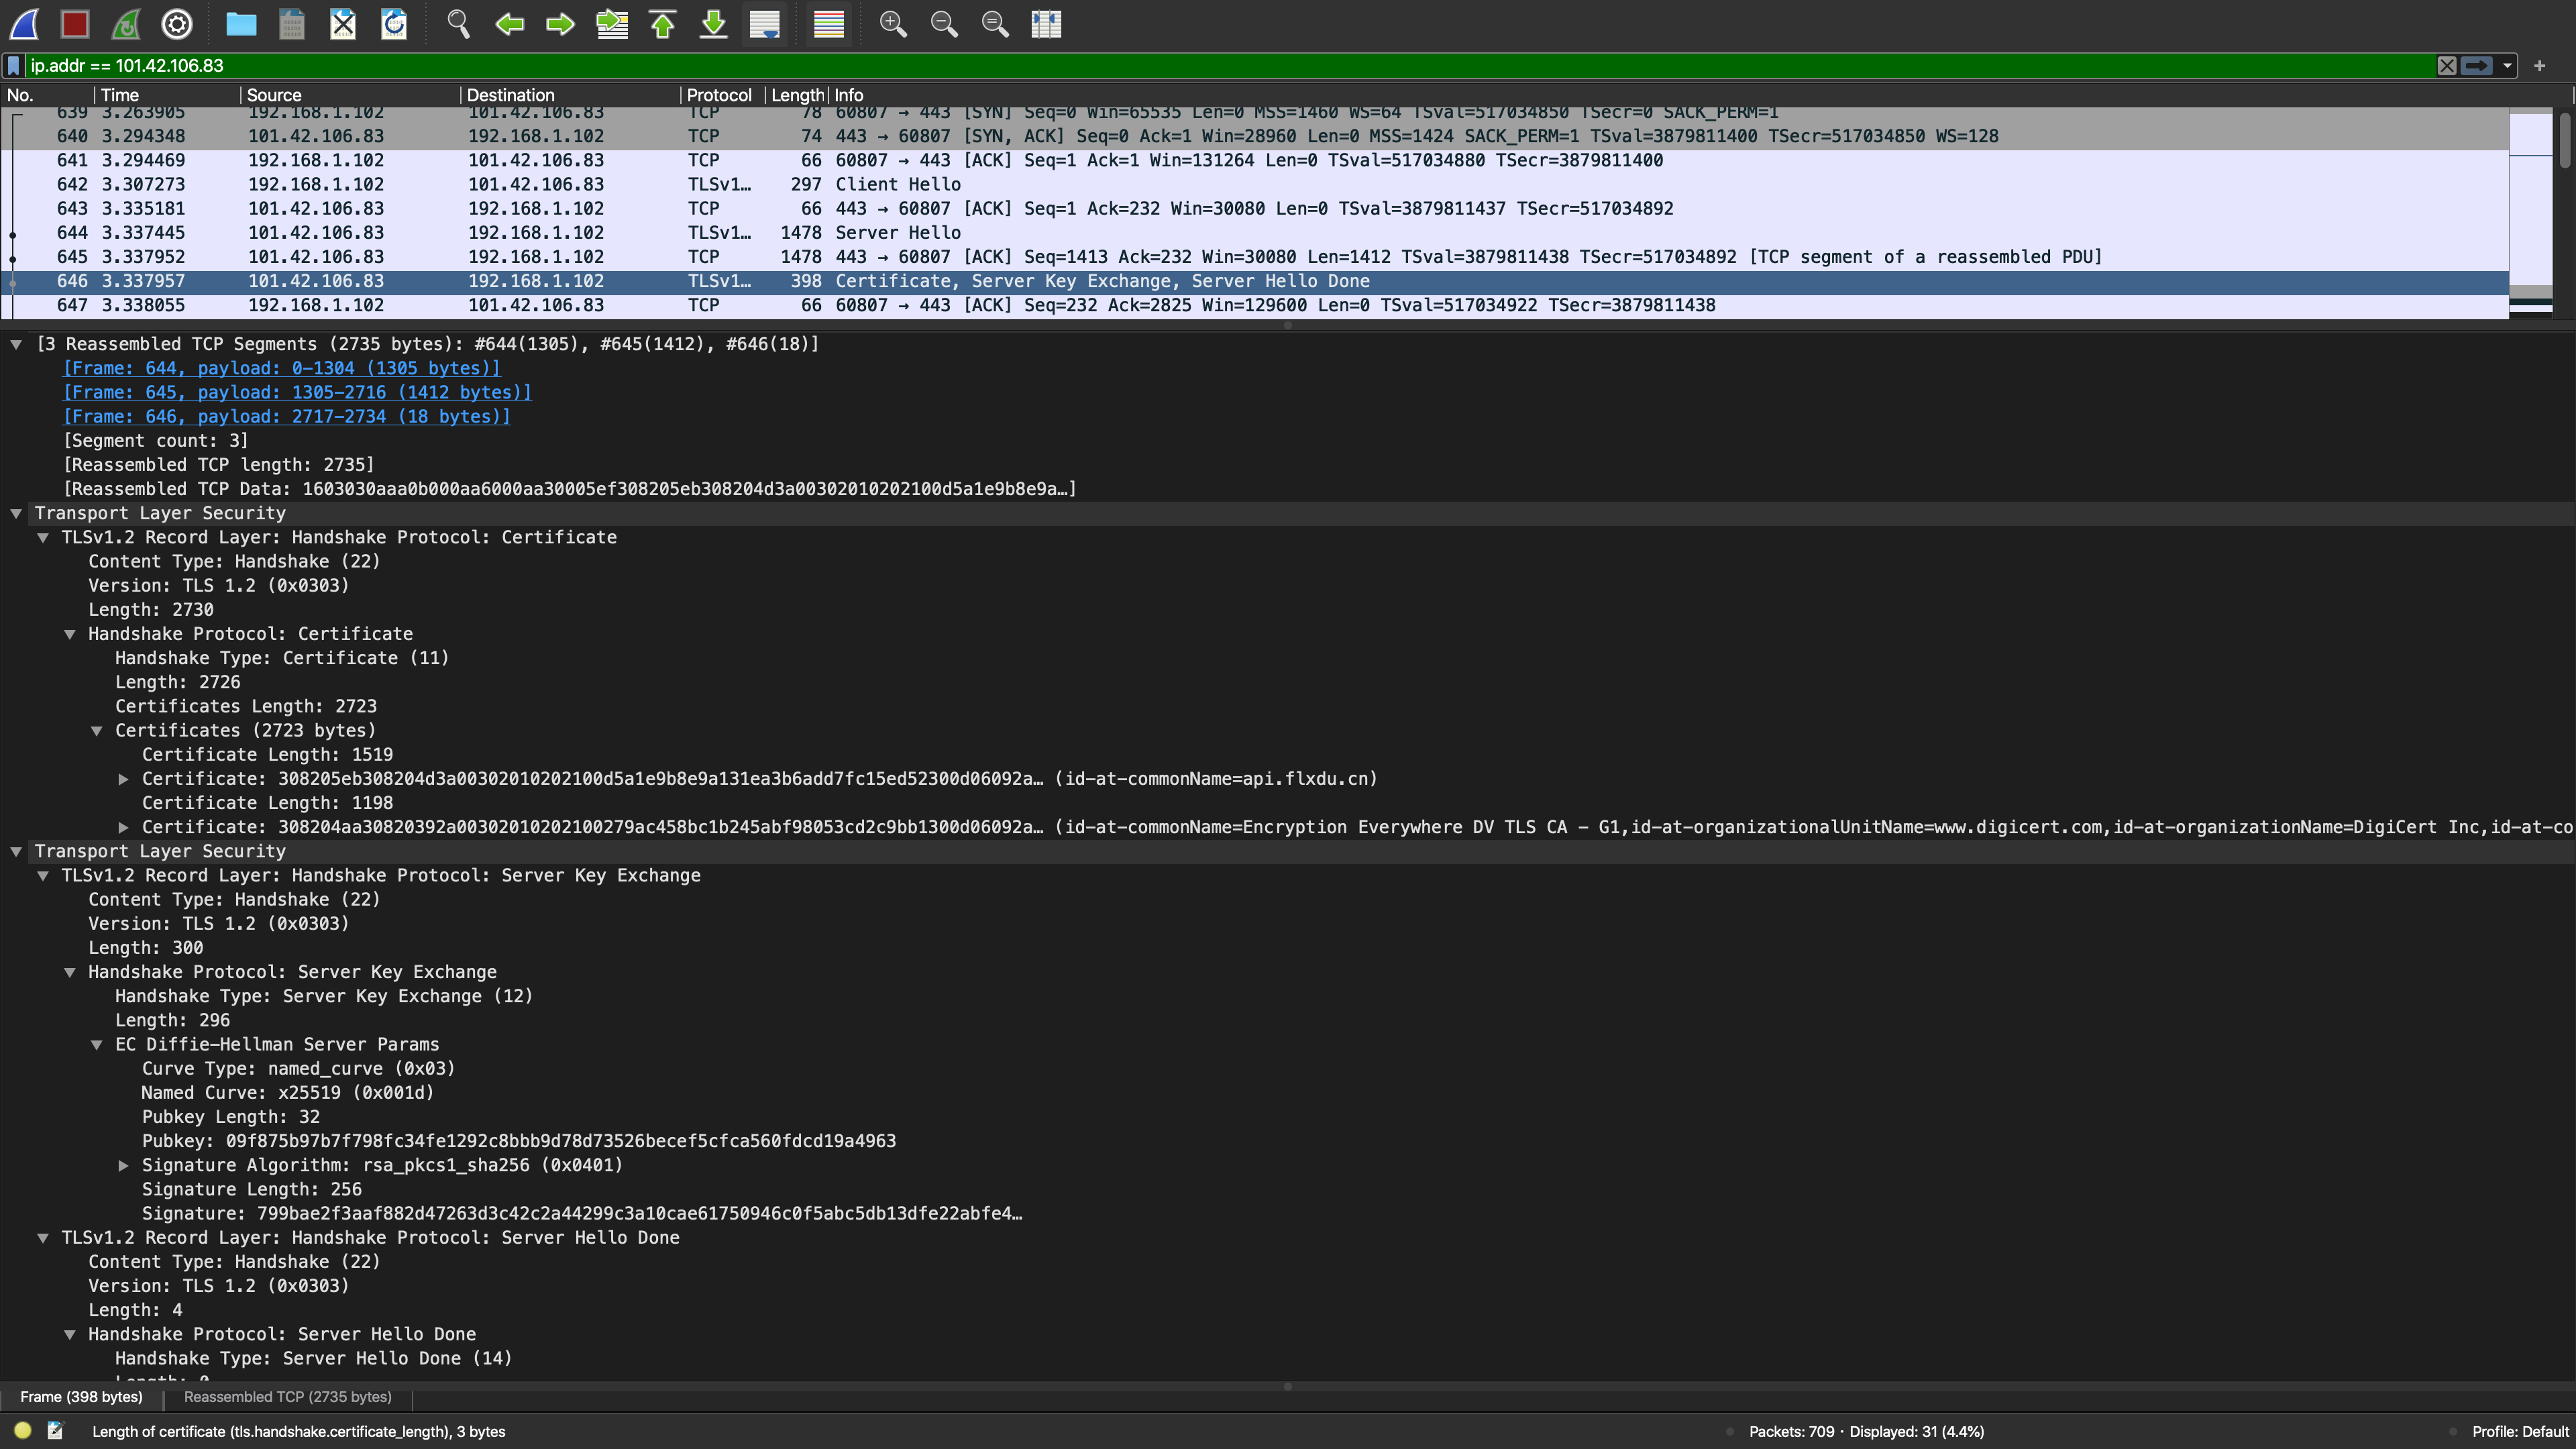Click Profile: Default in status bar
The height and width of the screenshot is (1449, 2576).
(2520, 1432)
